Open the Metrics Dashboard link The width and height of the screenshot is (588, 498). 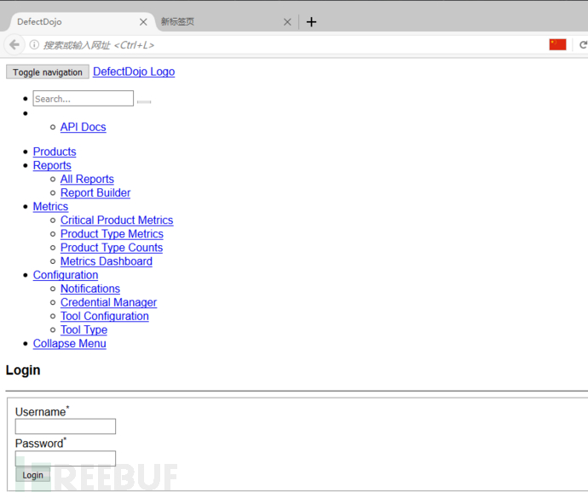coord(107,261)
